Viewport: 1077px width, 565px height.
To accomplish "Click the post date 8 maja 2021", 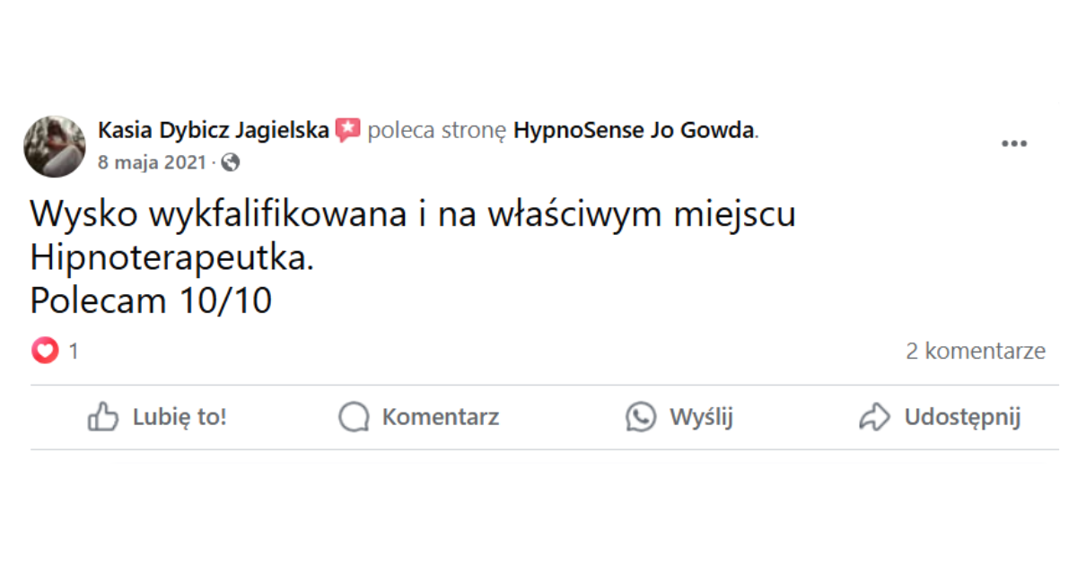I will pyautogui.click(x=151, y=162).
